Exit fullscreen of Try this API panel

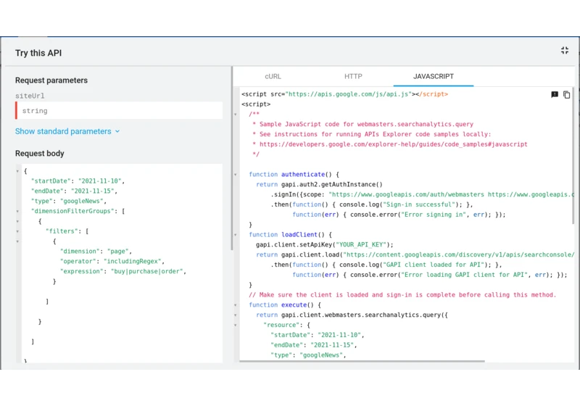point(565,51)
